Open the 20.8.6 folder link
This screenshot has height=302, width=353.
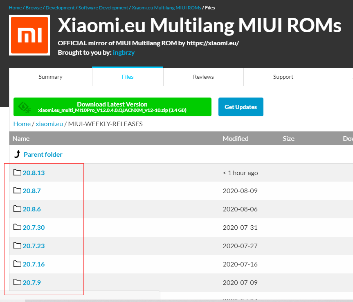(32, 209)
